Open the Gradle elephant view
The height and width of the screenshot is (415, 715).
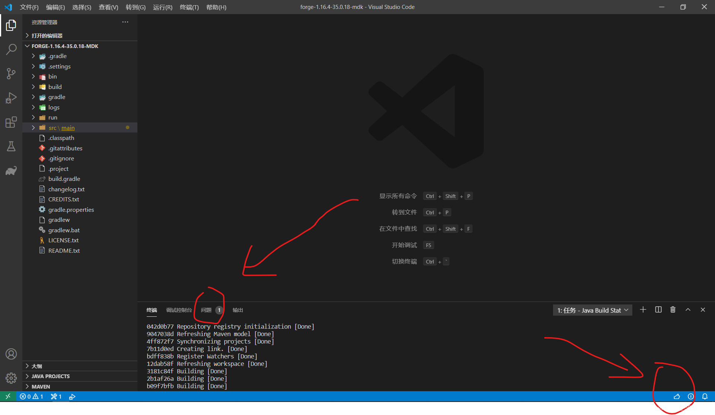(x=11, y=170)
